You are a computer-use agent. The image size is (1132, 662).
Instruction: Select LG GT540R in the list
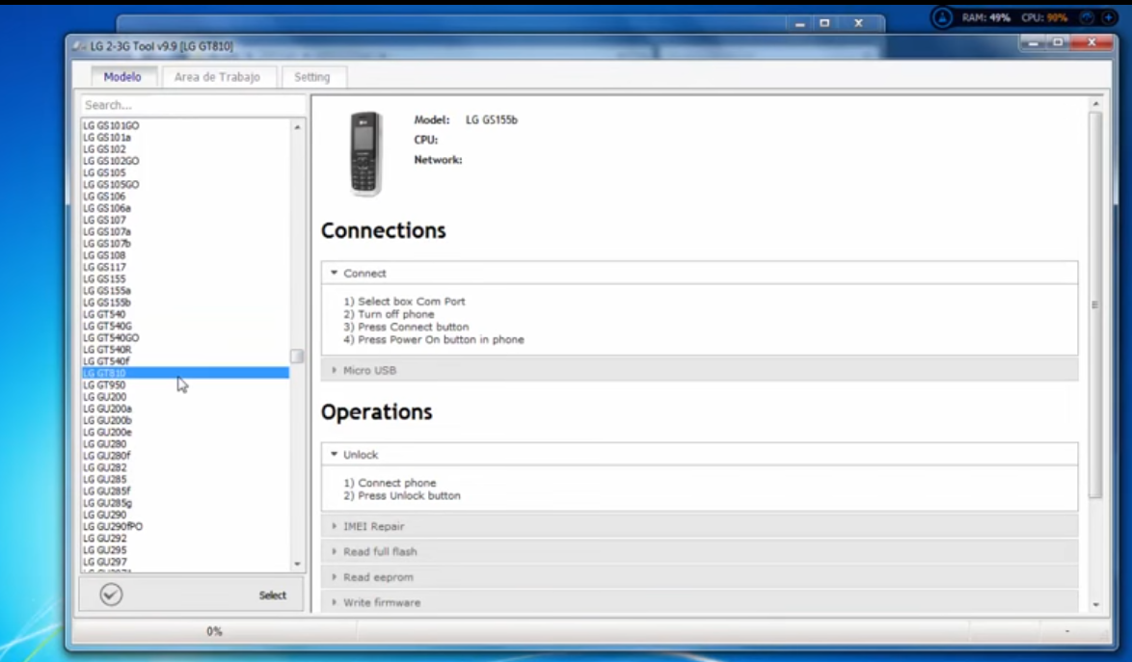click(185, 349)
